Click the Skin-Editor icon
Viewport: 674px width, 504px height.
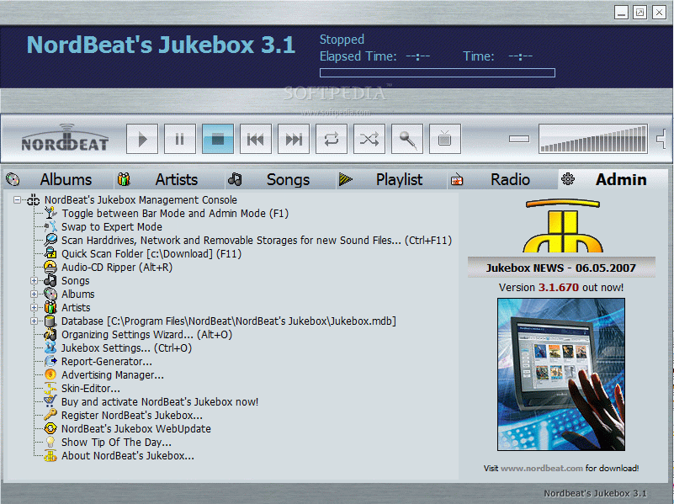50,389
